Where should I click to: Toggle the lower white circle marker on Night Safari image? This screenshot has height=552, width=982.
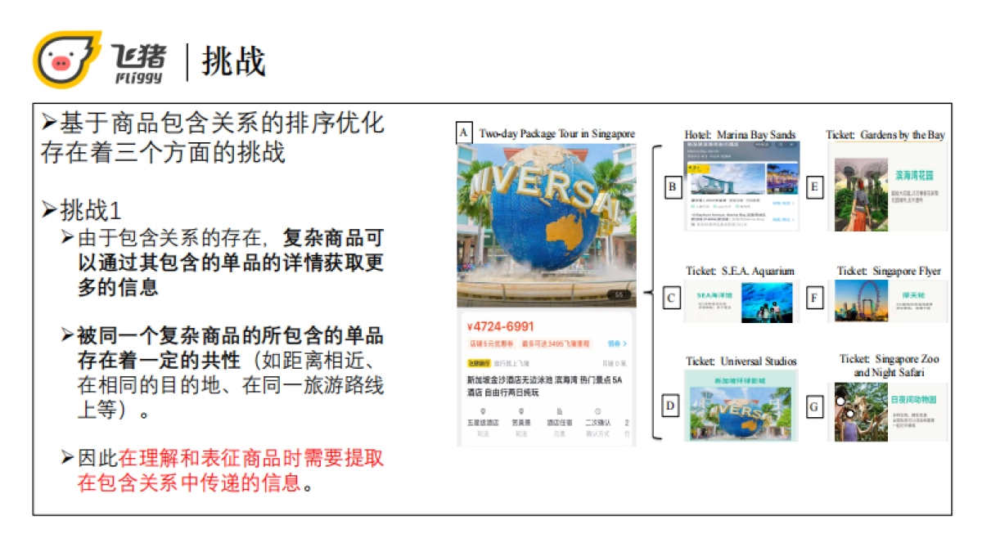pos(850,414)
